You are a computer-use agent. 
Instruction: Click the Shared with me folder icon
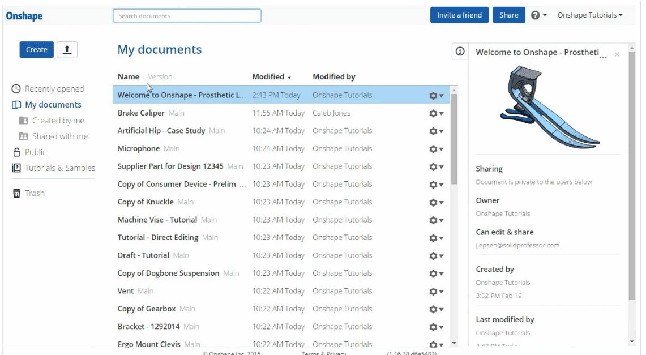(x=23, y=136)
